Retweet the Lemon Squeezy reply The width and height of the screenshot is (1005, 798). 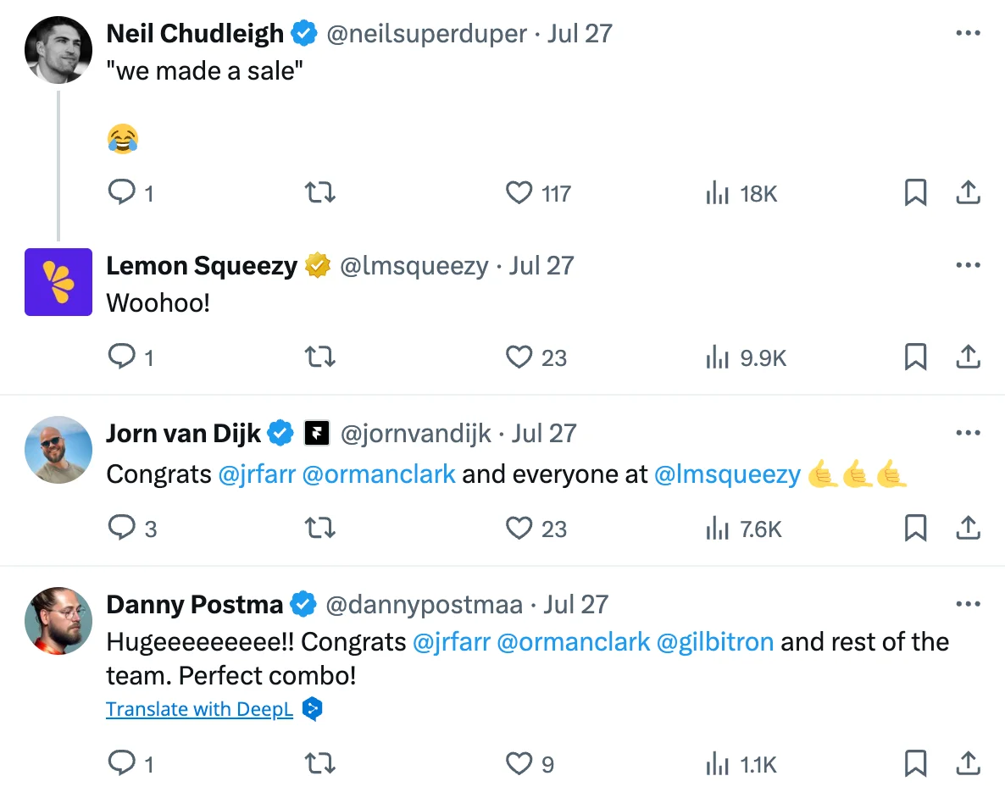[319, 357]
